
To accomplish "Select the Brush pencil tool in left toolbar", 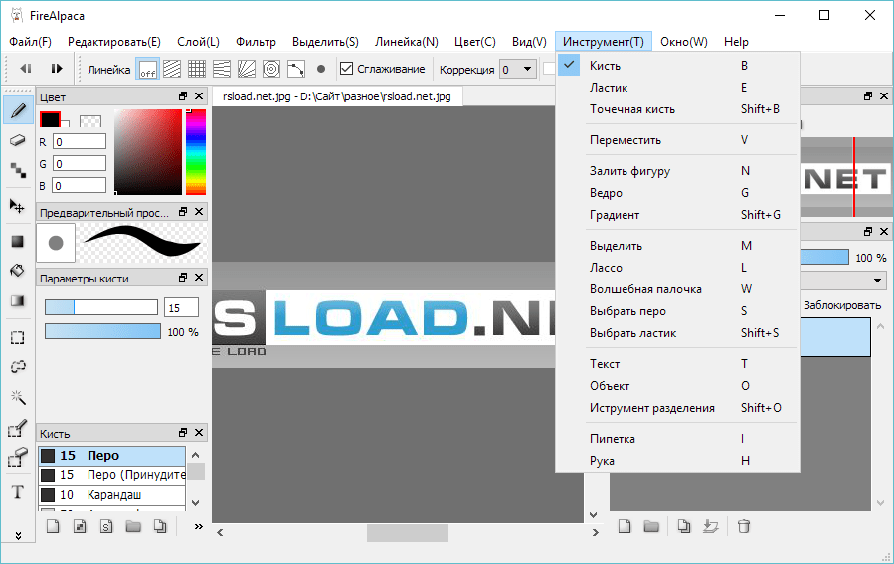I will [x=18, y=110].
